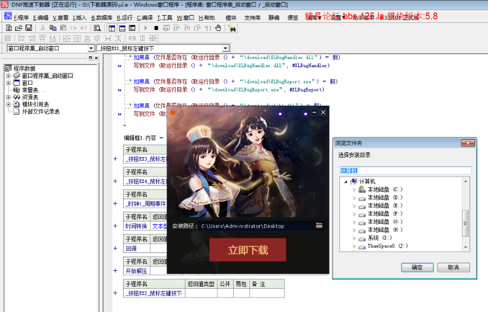Toggle the left work panel layout icon
Screen dimensions: 488x312
tap(112, 28)
